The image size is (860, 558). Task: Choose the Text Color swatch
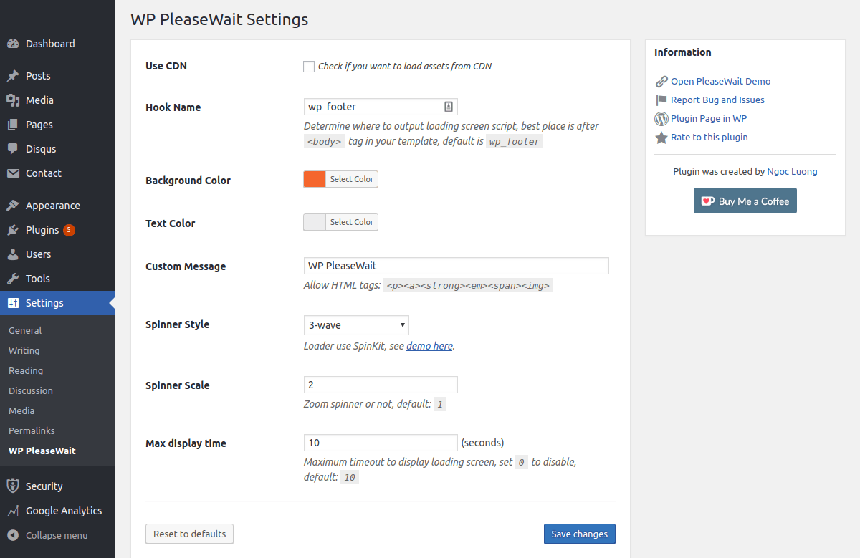click(x=315, y=222)
